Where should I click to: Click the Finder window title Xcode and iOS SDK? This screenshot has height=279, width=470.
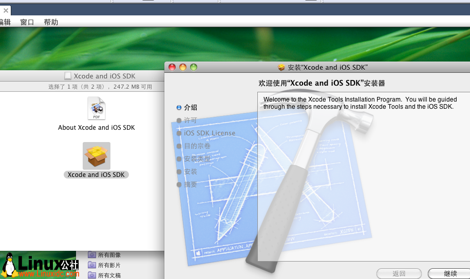(105, 76)
